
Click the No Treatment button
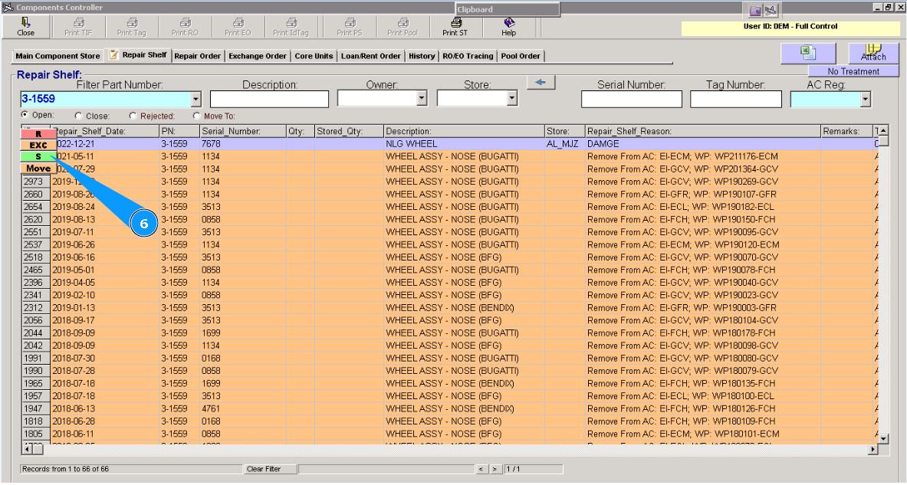click(x=853, y=71)
